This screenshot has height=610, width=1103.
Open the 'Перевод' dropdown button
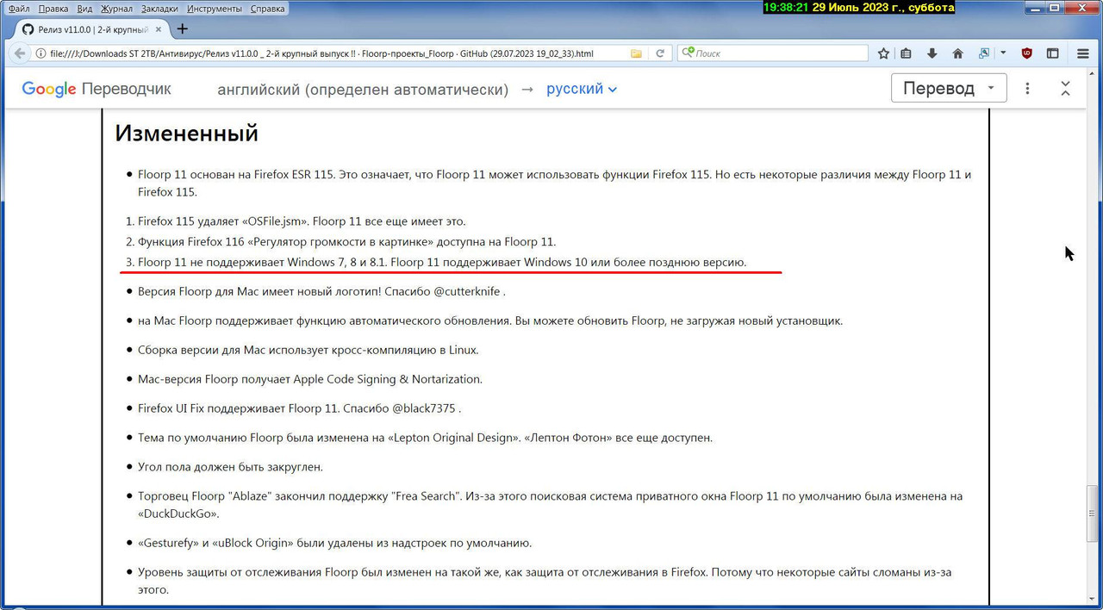949,89
